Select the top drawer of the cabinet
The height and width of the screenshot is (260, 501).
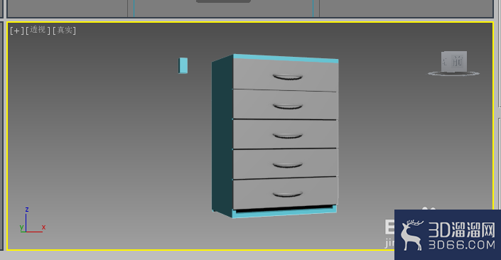286,75
